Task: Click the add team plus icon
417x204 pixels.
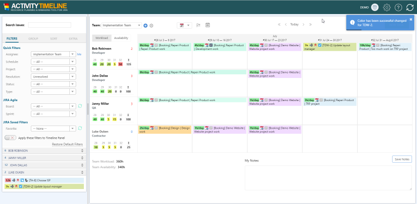Action: (x=145, y=25)
